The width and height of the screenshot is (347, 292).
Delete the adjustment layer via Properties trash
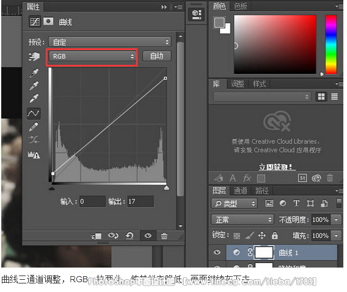coord(164,236)
